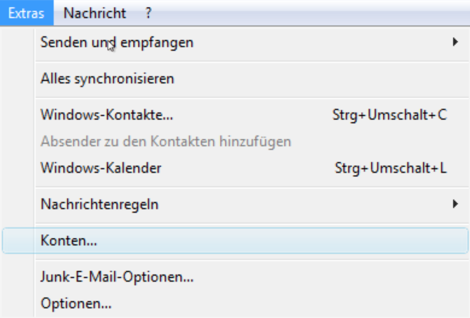Expand the Senden und empfangen submenu arrow
This screenshot has width=470, height=318.
coord(455,43)
